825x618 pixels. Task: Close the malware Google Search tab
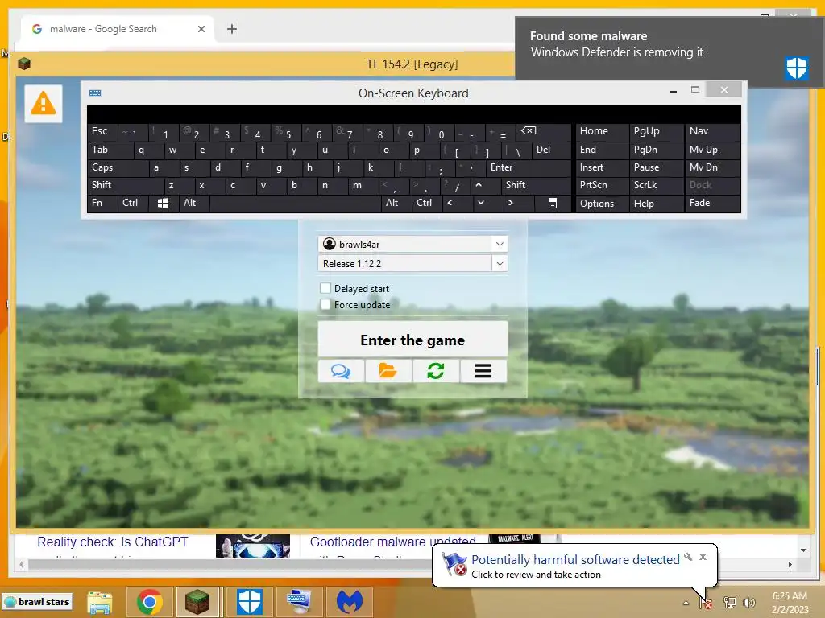click(x=201, y=29)
